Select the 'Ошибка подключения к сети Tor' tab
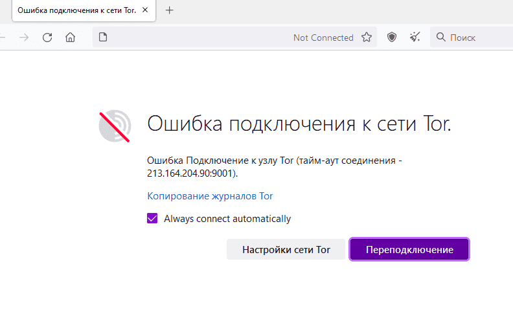513x323 pixels. (x=84, y=11)
